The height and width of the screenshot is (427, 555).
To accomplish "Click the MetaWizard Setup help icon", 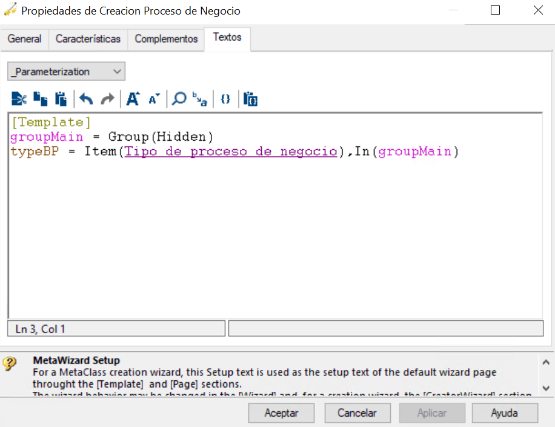I will [x=10, y=363].
